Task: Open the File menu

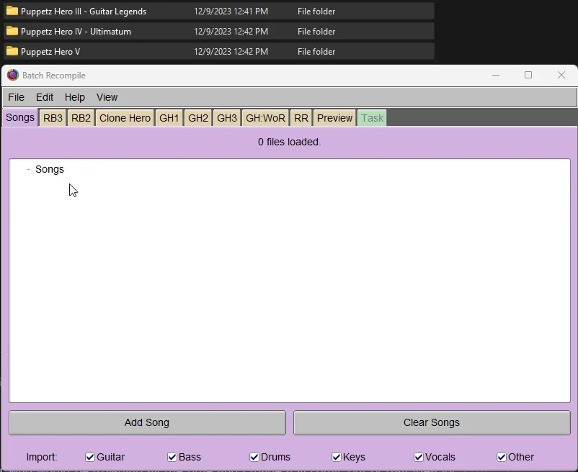Action: [x=16, y=97]
